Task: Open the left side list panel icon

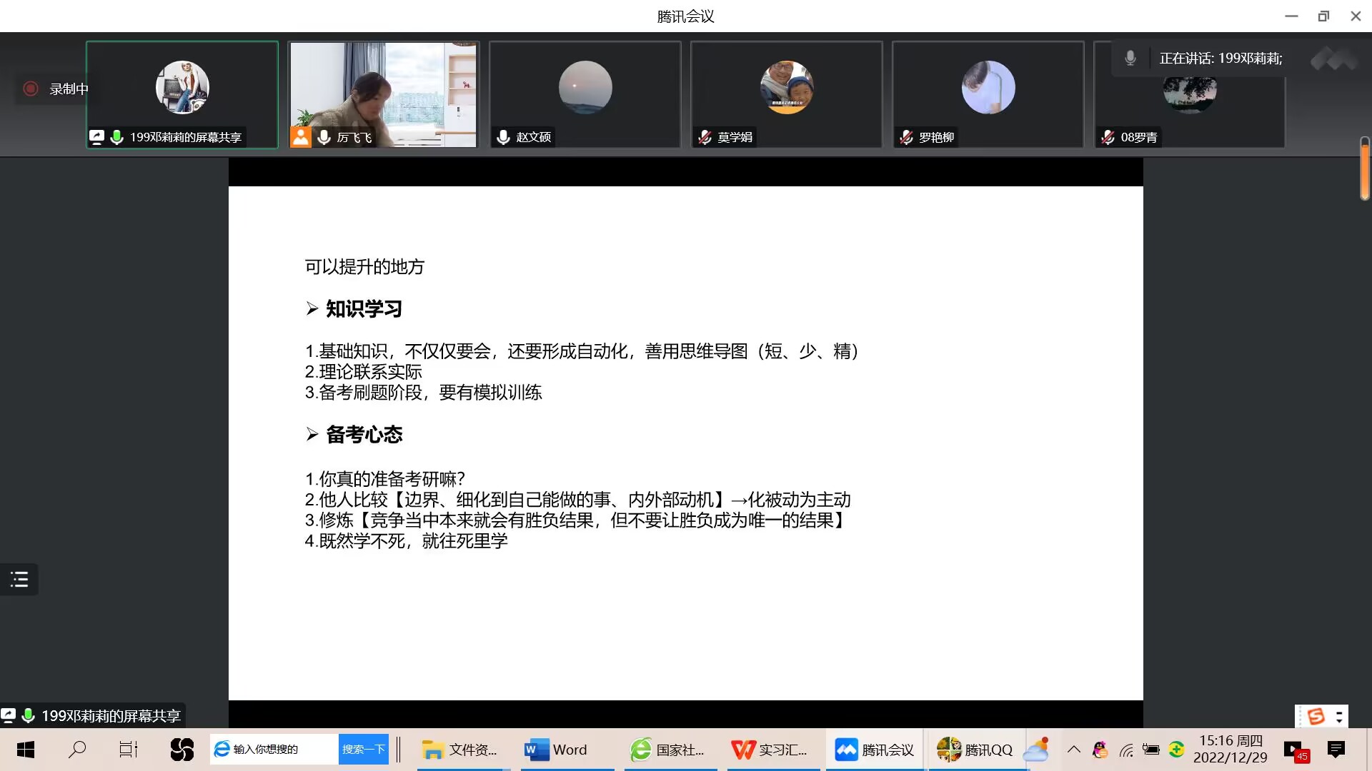Action: tap(19, 579)
